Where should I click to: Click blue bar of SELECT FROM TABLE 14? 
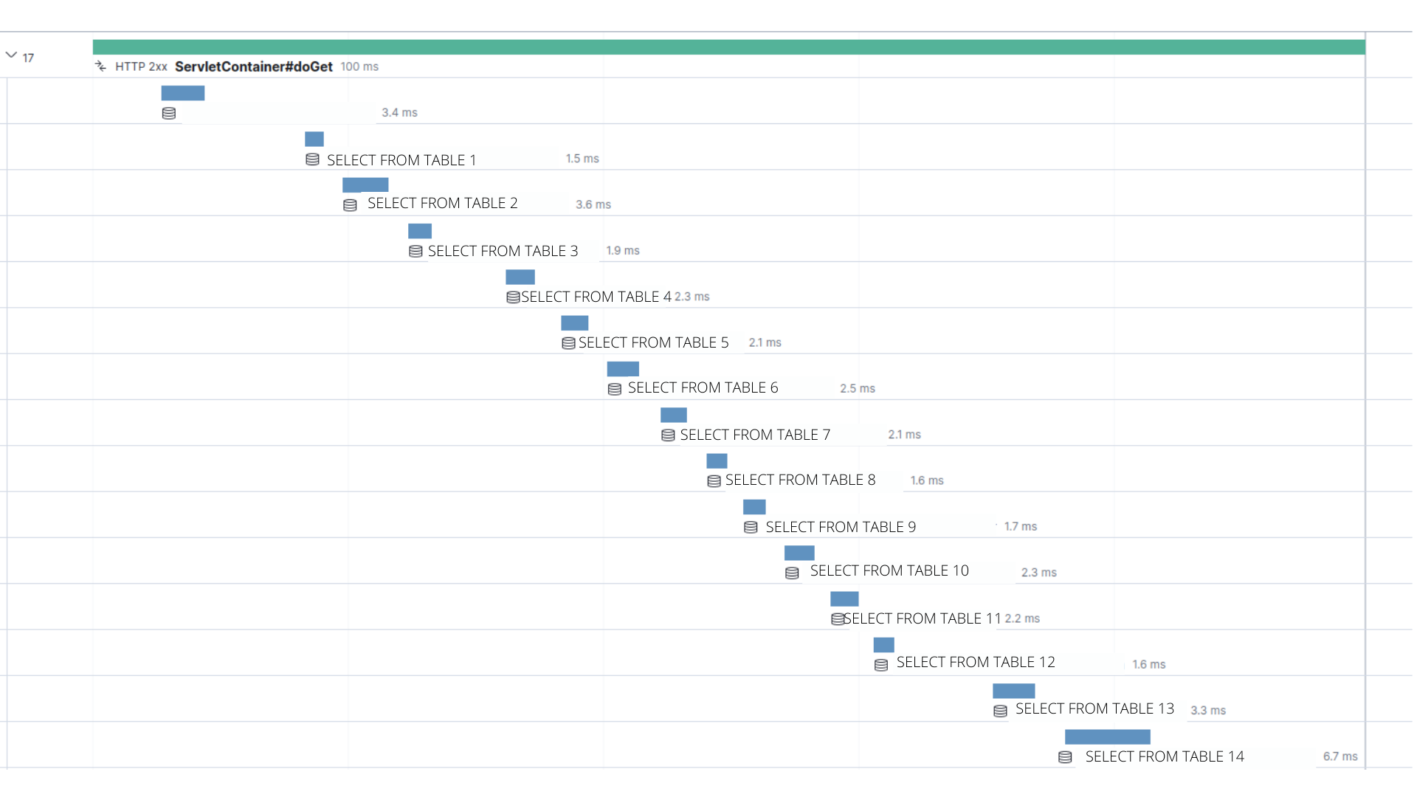point(1107,736)
